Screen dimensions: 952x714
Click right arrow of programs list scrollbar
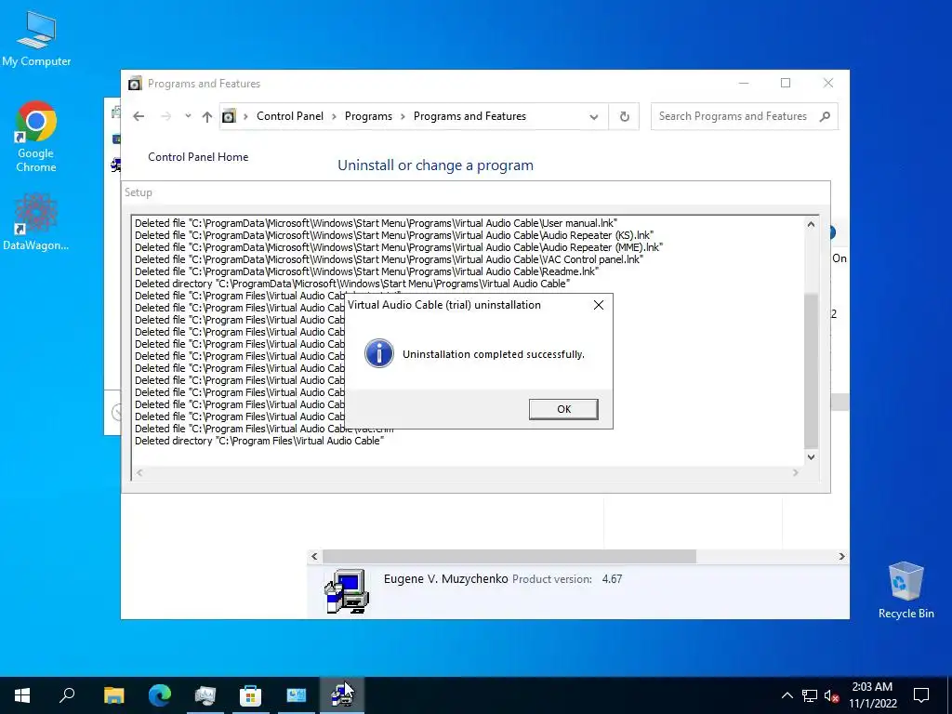[x=841, y=556]
